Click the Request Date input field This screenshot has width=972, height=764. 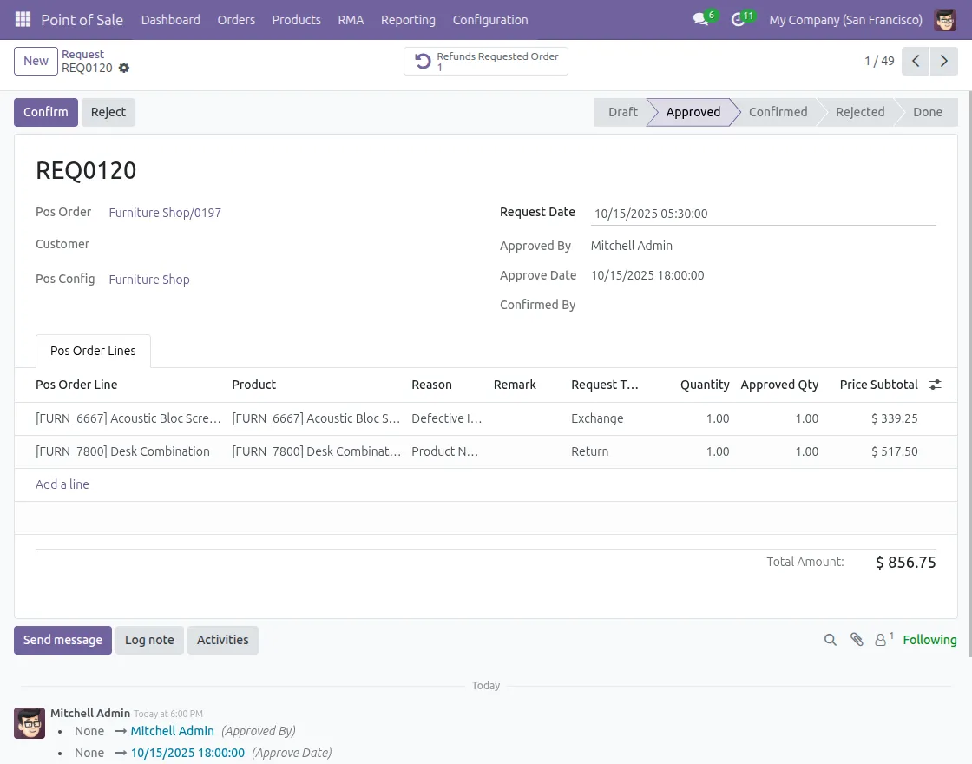point(762,214)
